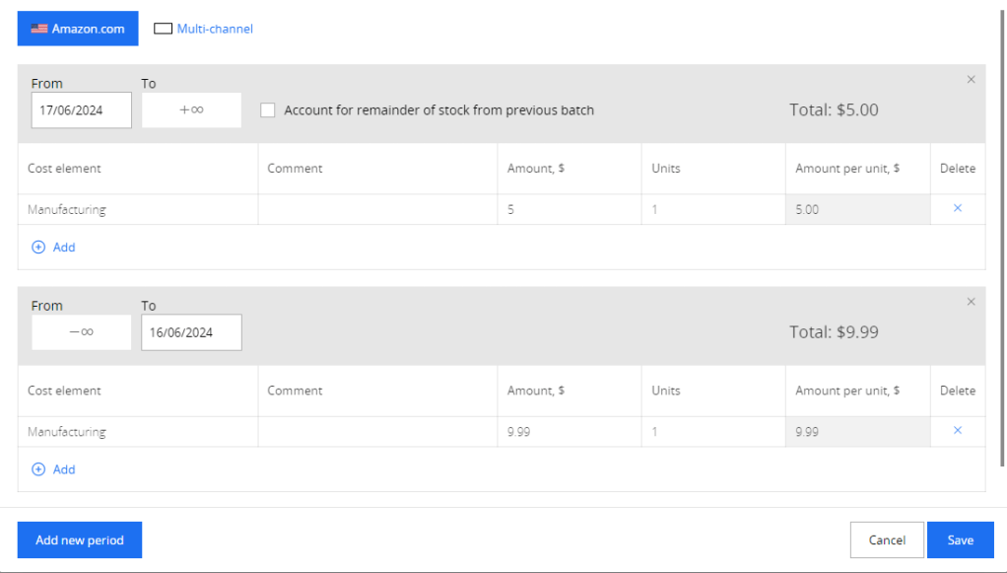Delete the 9.99 Manufacturing cost row

click(x=957, y=431)
